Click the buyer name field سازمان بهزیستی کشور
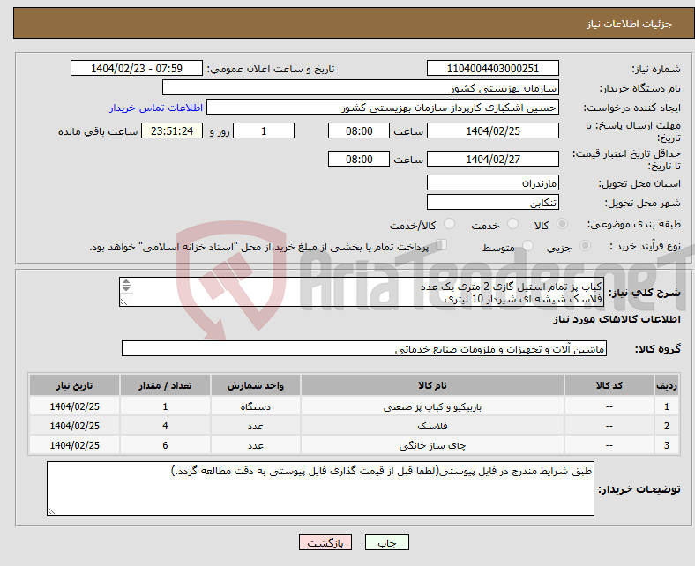Image resolution: width=695 pixels, height=566 pixels. [361, 88]
